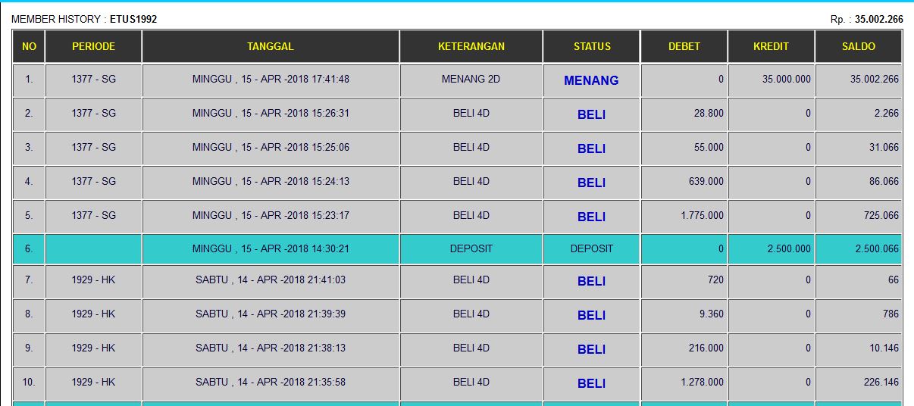Click the BELI 4D description in row 4
The width and height of the screenshot is (914, 406).
[x=471, y=182]
